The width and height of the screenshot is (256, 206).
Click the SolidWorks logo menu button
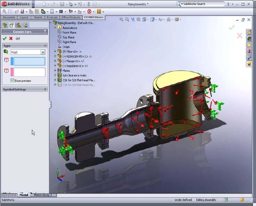(16, 4)
